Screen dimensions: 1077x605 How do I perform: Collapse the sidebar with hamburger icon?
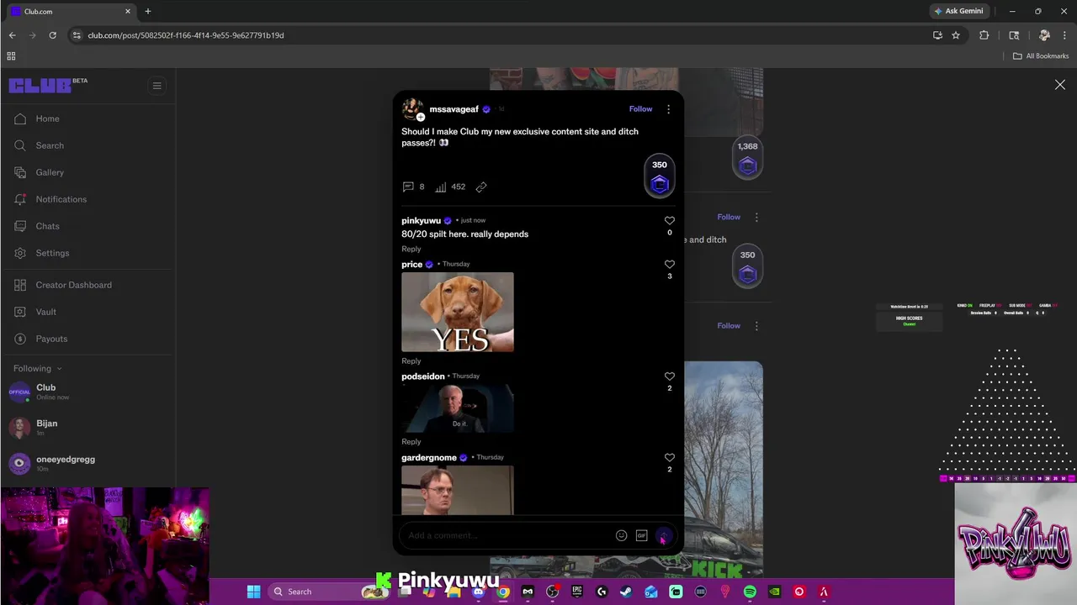click(157, 85)
